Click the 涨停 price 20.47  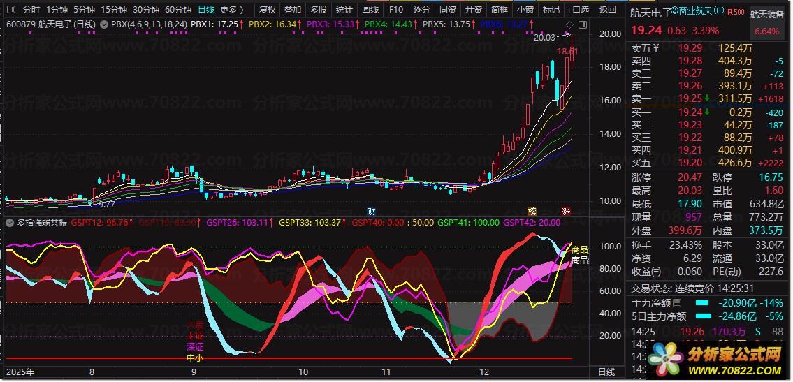click(690, 177)
